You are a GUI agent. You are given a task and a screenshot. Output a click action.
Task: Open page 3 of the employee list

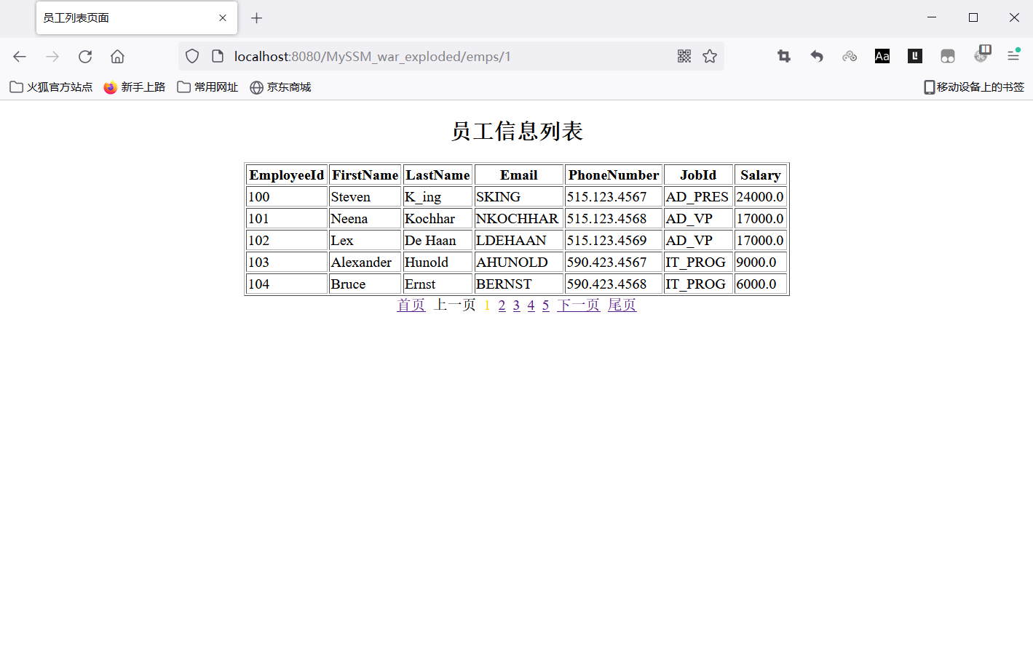[x=517, y=305]
